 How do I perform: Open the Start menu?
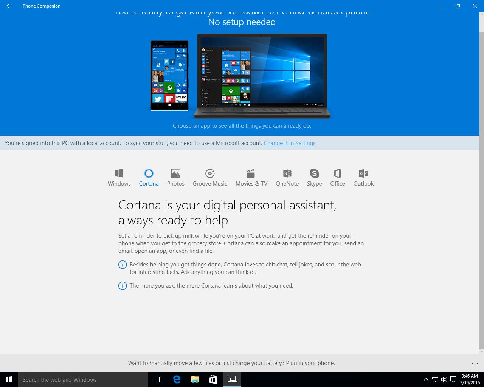click(9, 379)
